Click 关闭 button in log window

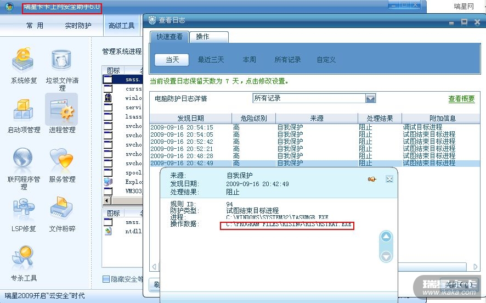[459, 284]
